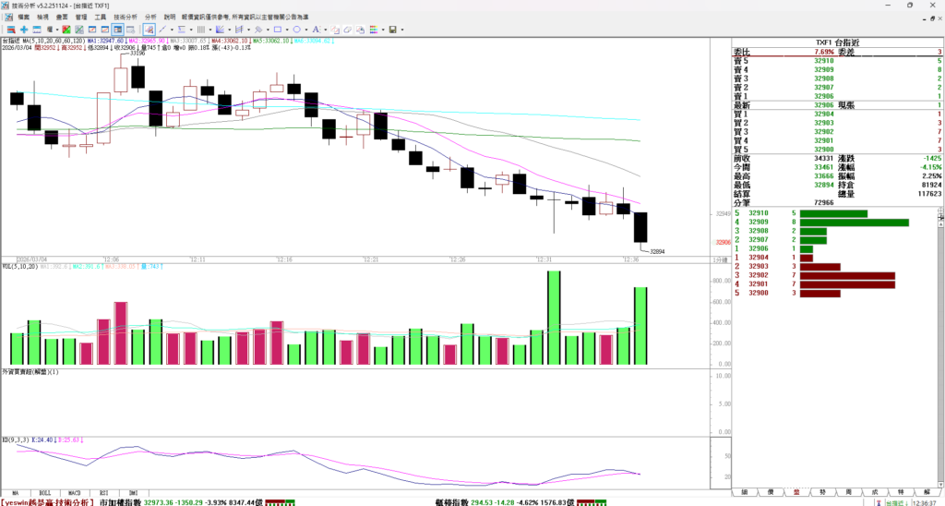Toggle the highlighted chart layout toolbar button
Viewport: 945px width, 506px height.
117,30
